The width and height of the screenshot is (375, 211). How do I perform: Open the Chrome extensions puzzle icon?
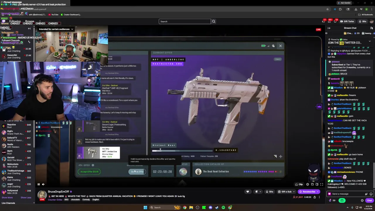pyautogui.click(x=340, y=9)
